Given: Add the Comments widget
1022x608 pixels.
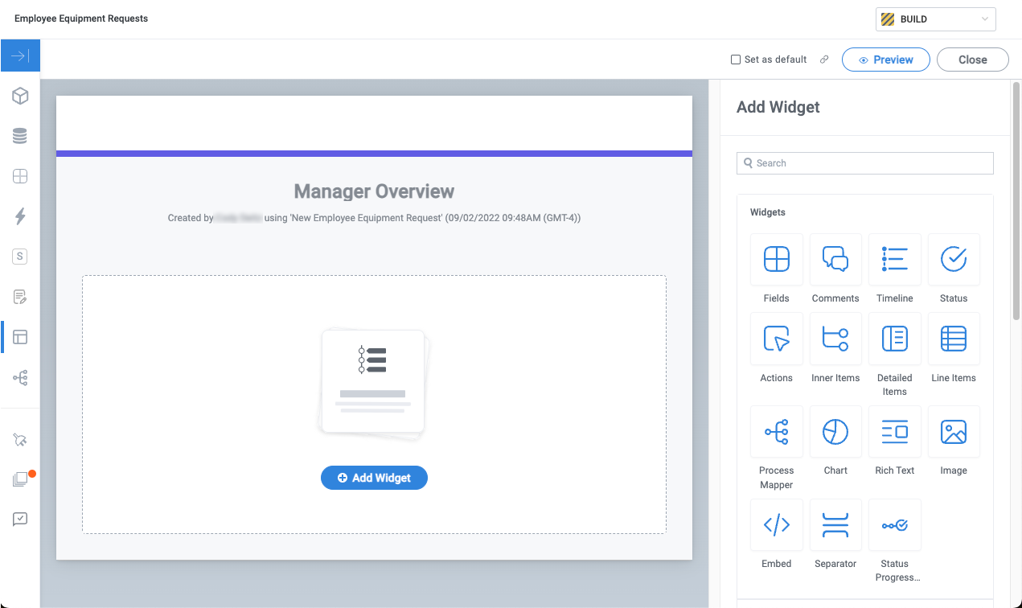Looking at the screenshot, I should (x=835, y=260).
